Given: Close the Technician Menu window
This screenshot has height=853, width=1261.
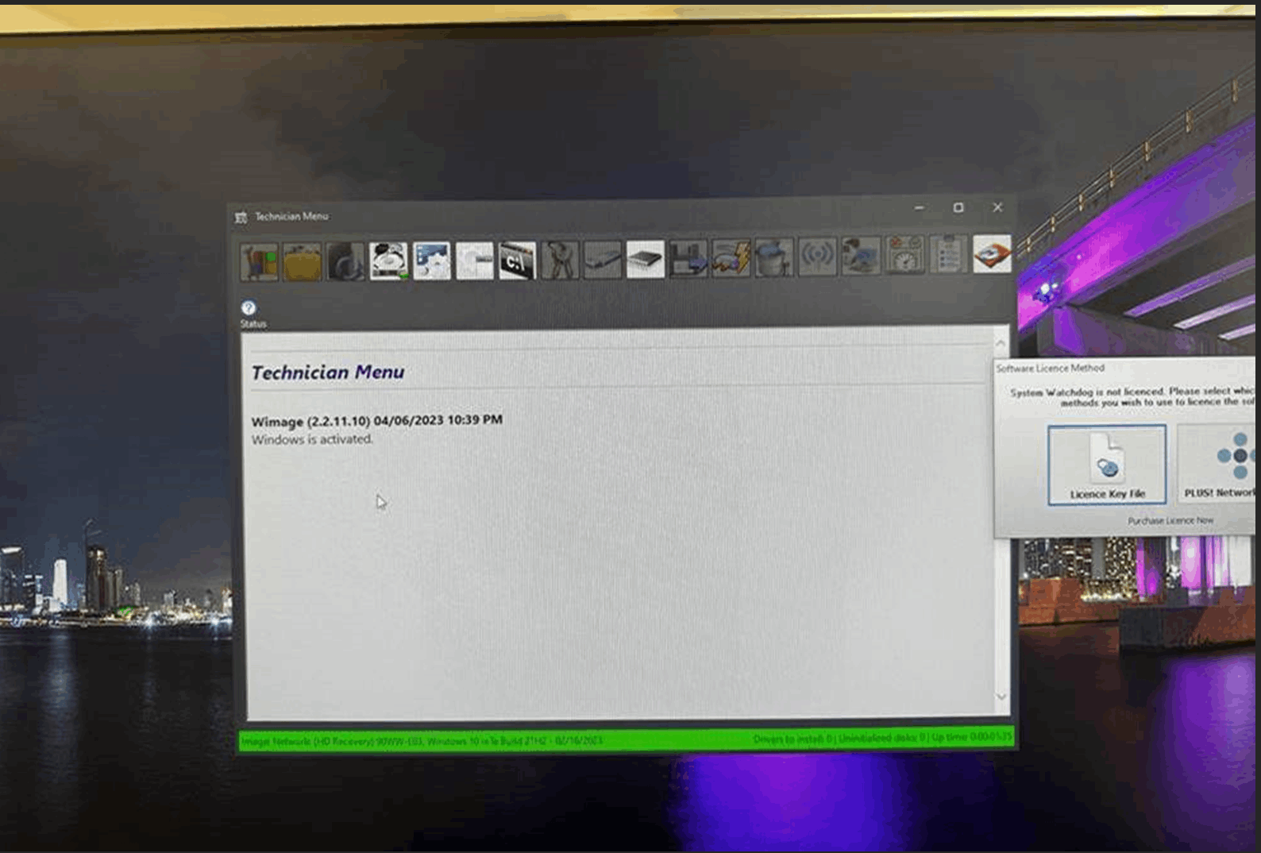Looking at the screenshot, I should (997, 207).
